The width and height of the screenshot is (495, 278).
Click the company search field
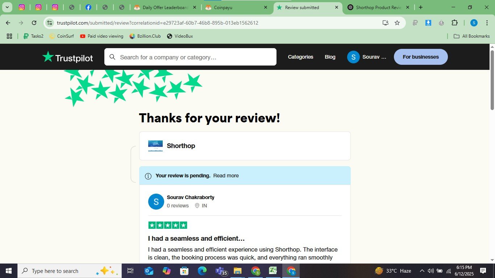(190, 57)
